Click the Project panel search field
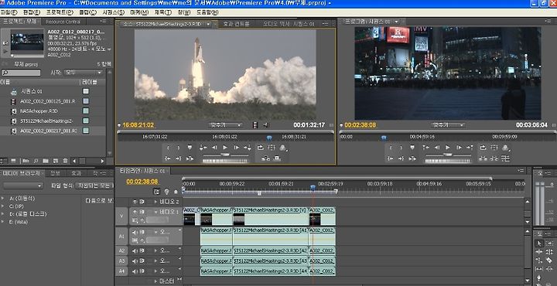The image size is (557, 286). tap(22, 73)
